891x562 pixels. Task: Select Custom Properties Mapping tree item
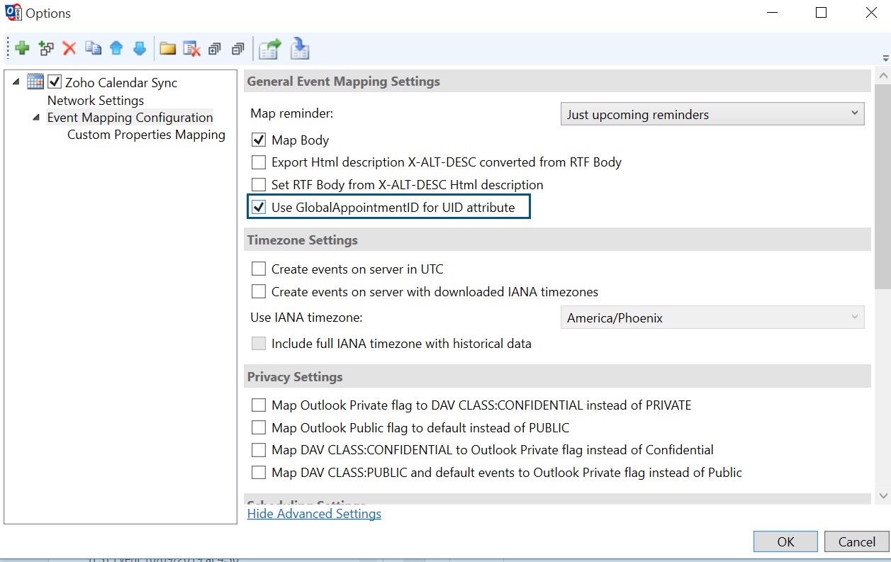(146, 135)
